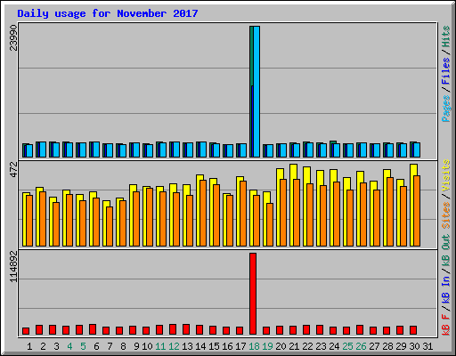Click day label 17 on the x-axis
This screenshot has width=456, height=356.
[x=240, y=346]
